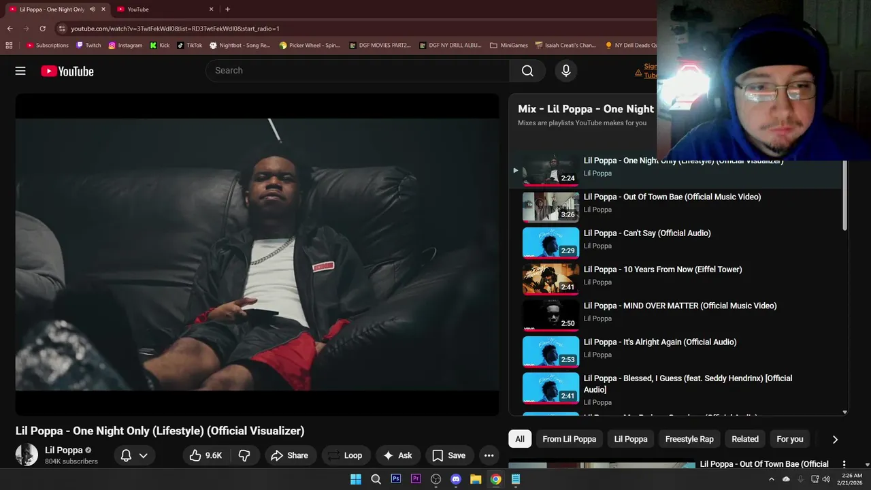This screenshot has width=871, height=490.
Task: Play Out Of Town Bae from mix
Action: click(672, 197)
